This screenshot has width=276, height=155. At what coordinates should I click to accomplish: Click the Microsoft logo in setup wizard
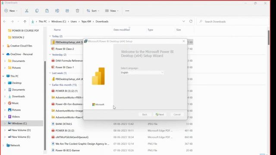click(98, 104)
